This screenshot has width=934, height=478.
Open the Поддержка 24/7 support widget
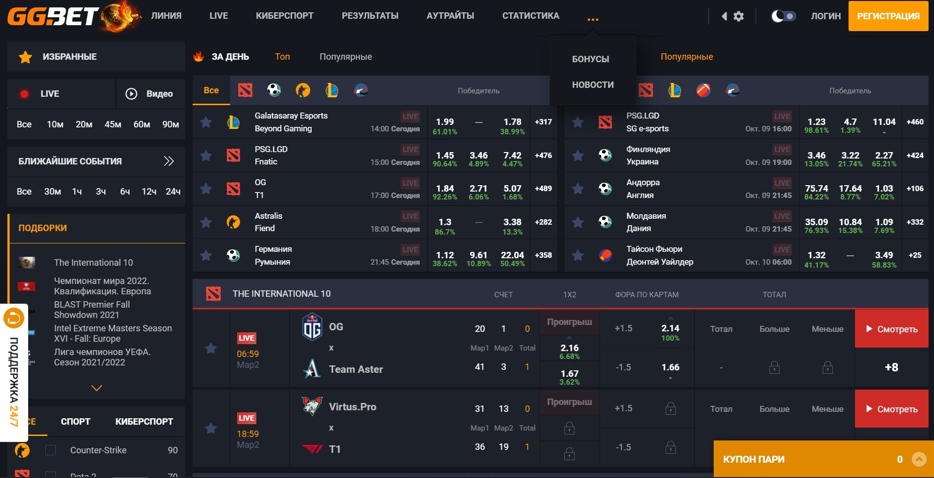click(x=14, y=372)
